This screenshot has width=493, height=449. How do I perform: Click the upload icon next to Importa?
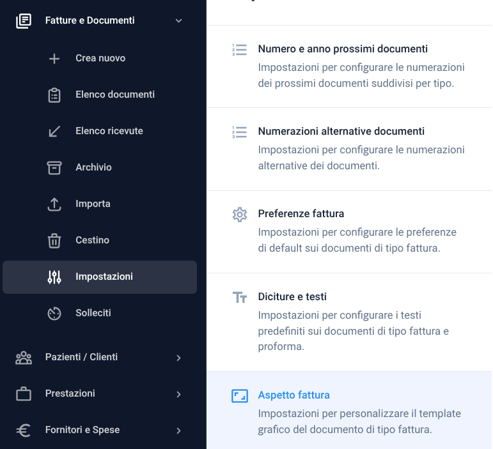tap(54, 204)
